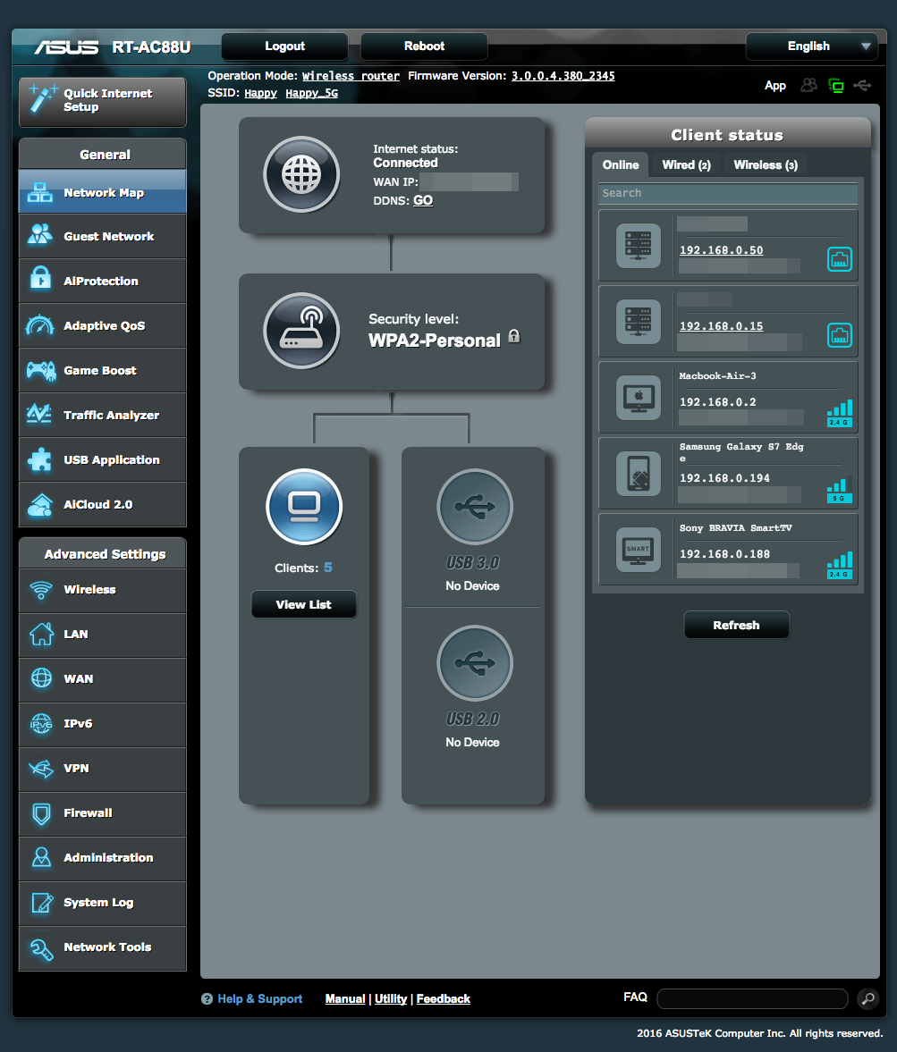Screen dimensions: 897x1052
Task: Click the client Search input field
Action: (x=728, y=193)
